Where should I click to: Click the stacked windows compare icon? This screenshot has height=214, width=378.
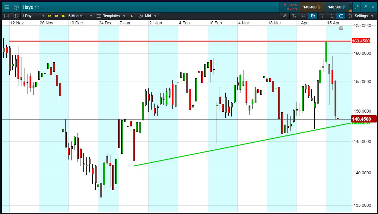click(322, 16)
